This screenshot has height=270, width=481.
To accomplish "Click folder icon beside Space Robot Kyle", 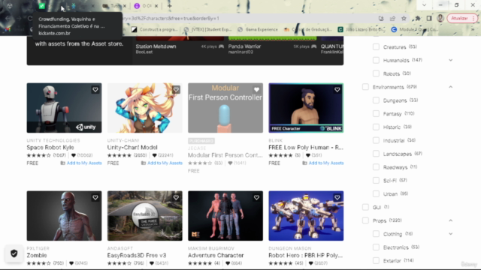I will click(62, 163).
